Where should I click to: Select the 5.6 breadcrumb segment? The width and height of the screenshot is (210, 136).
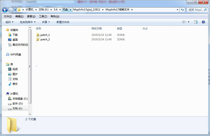tap(56, 9)
